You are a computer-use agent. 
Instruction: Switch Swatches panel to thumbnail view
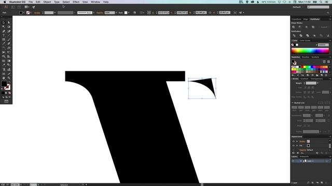pyautogui.click(x=328, y=61)
